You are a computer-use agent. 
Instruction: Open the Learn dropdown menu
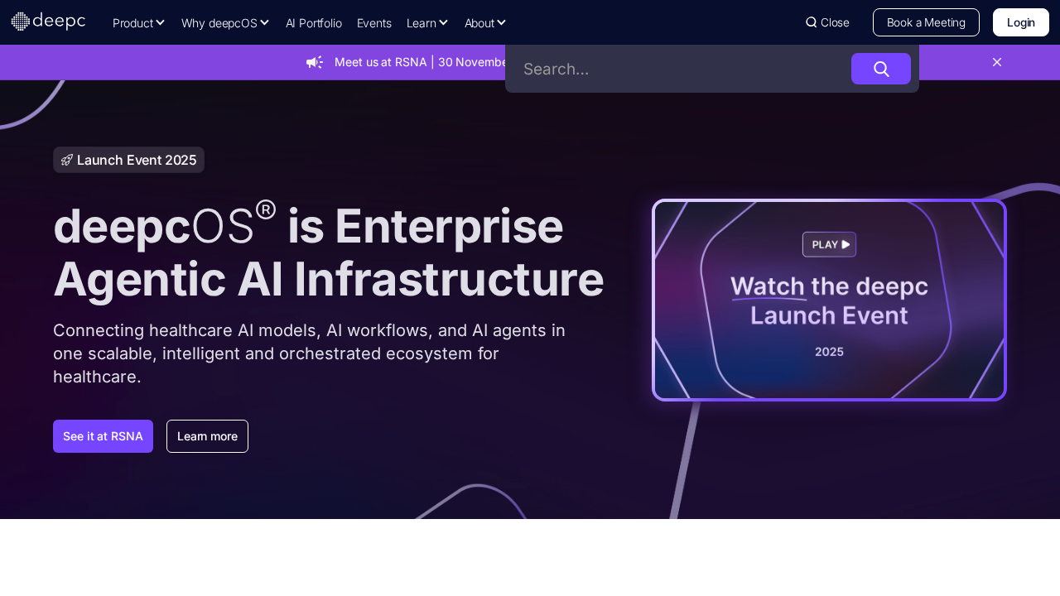click(x=427, y=23)
